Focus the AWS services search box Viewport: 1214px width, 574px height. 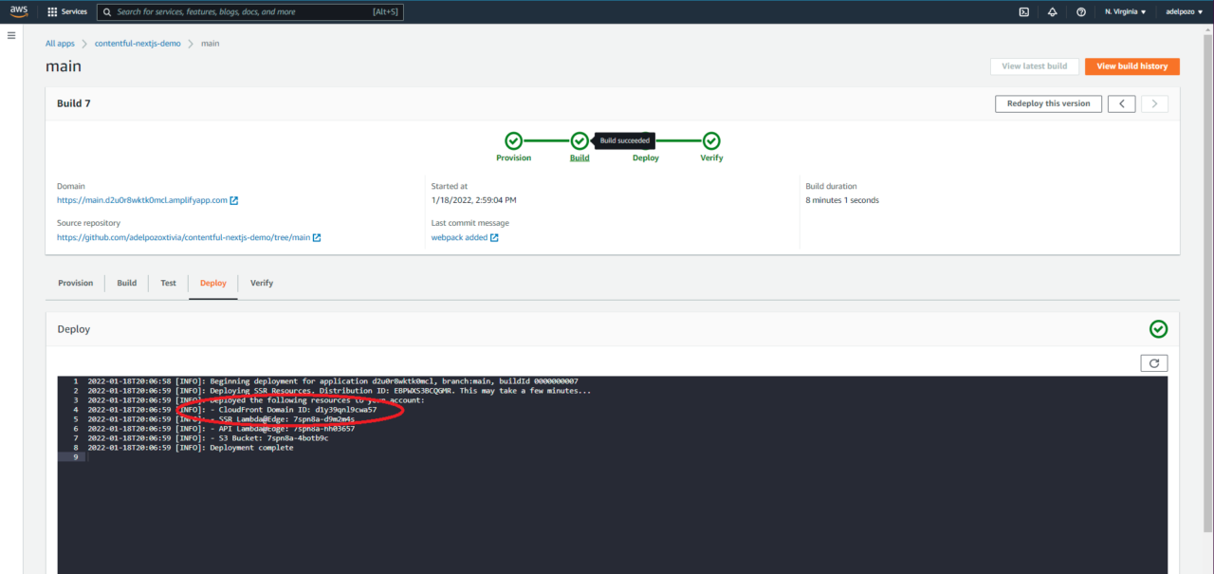click(x=247, y=11)
